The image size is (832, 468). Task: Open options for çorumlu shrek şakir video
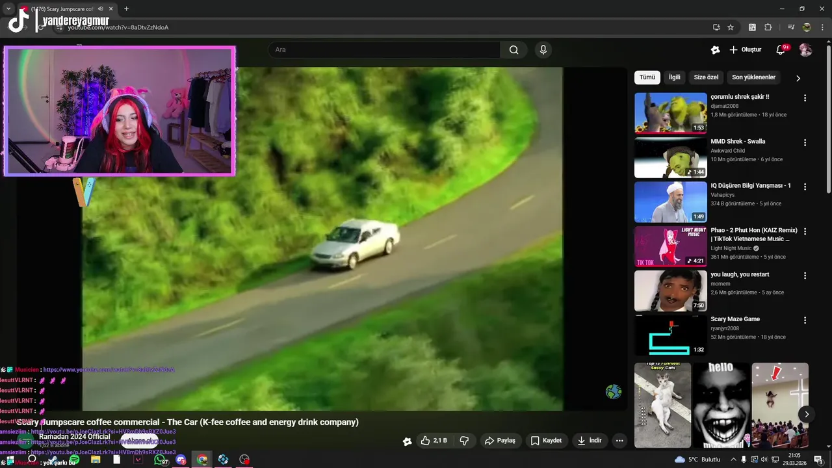point(805,98)
